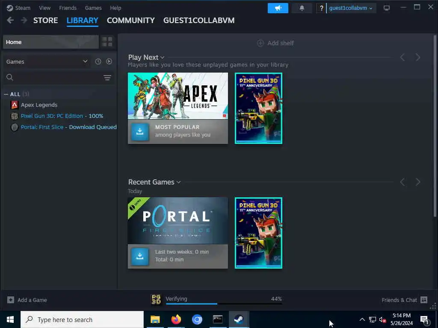Show hidden system tray icons

(362, 319)
